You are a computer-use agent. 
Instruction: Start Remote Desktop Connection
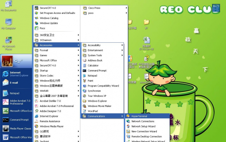point(147,136)
